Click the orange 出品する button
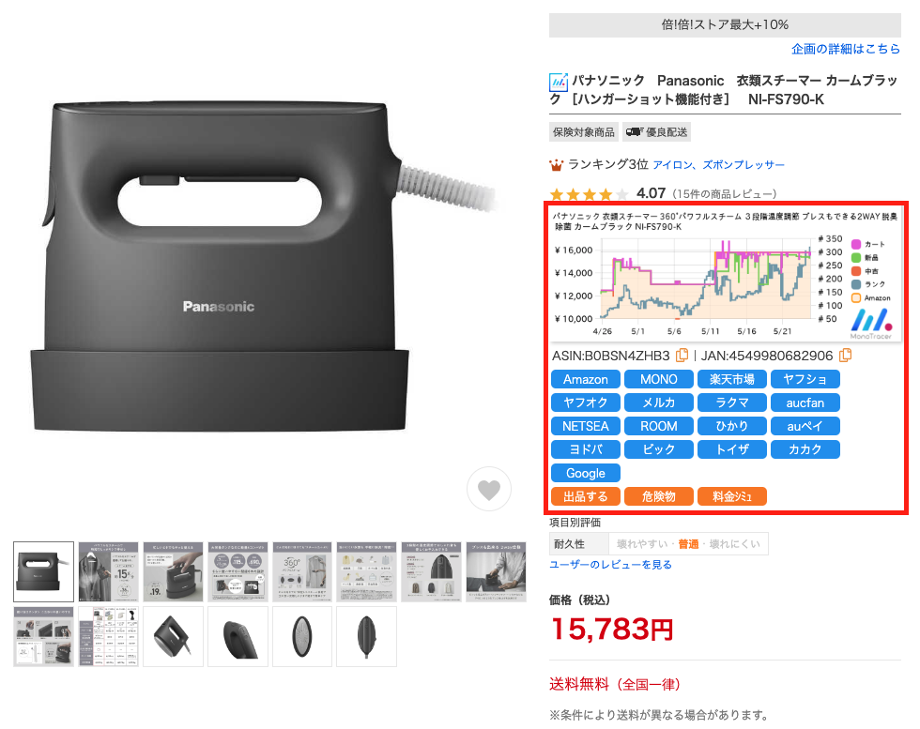 tap(586, 496)
